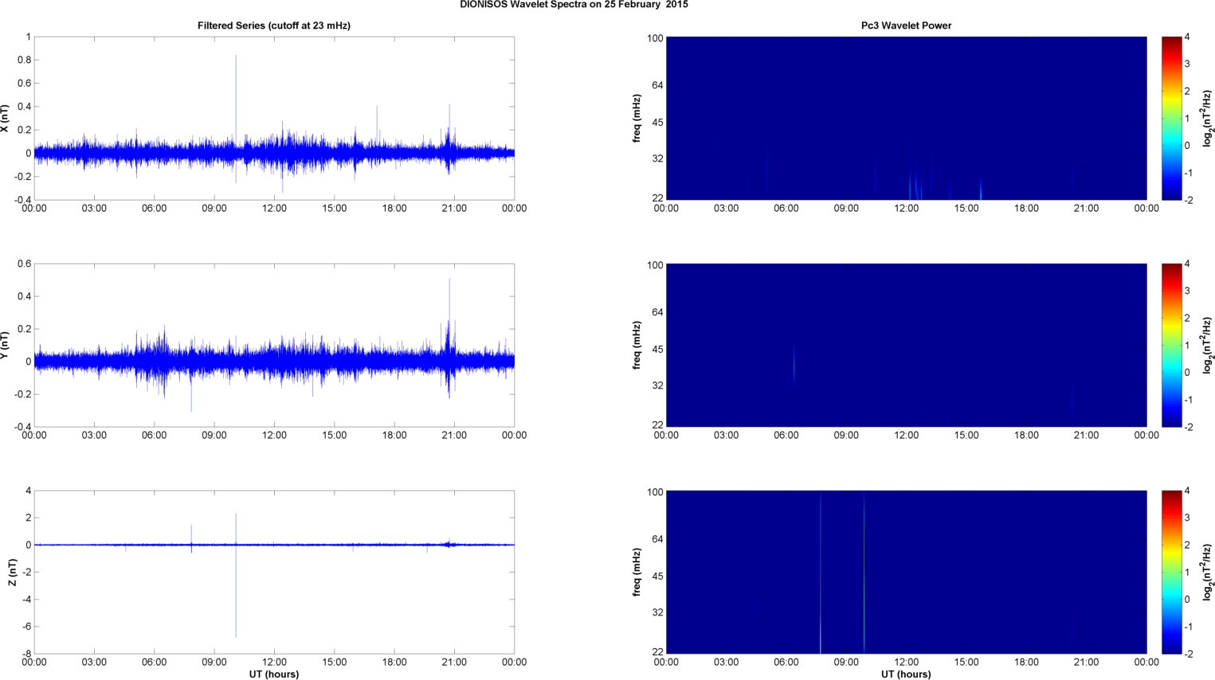This screenshot has height=680, width=1215.
Task: Click the main title "DIONISOS Wavelet Spectra on 25 February 2015"
Action: (x=574, y=5)
